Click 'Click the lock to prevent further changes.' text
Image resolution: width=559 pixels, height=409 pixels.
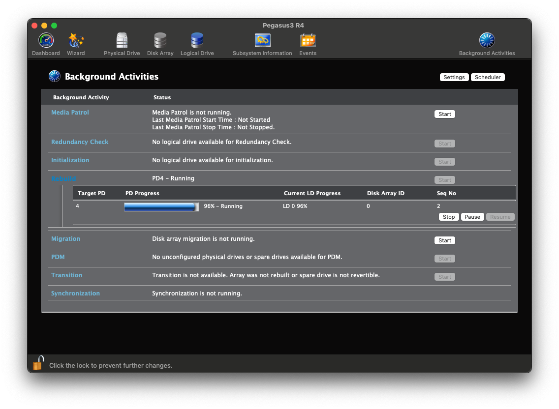(111, 366)
